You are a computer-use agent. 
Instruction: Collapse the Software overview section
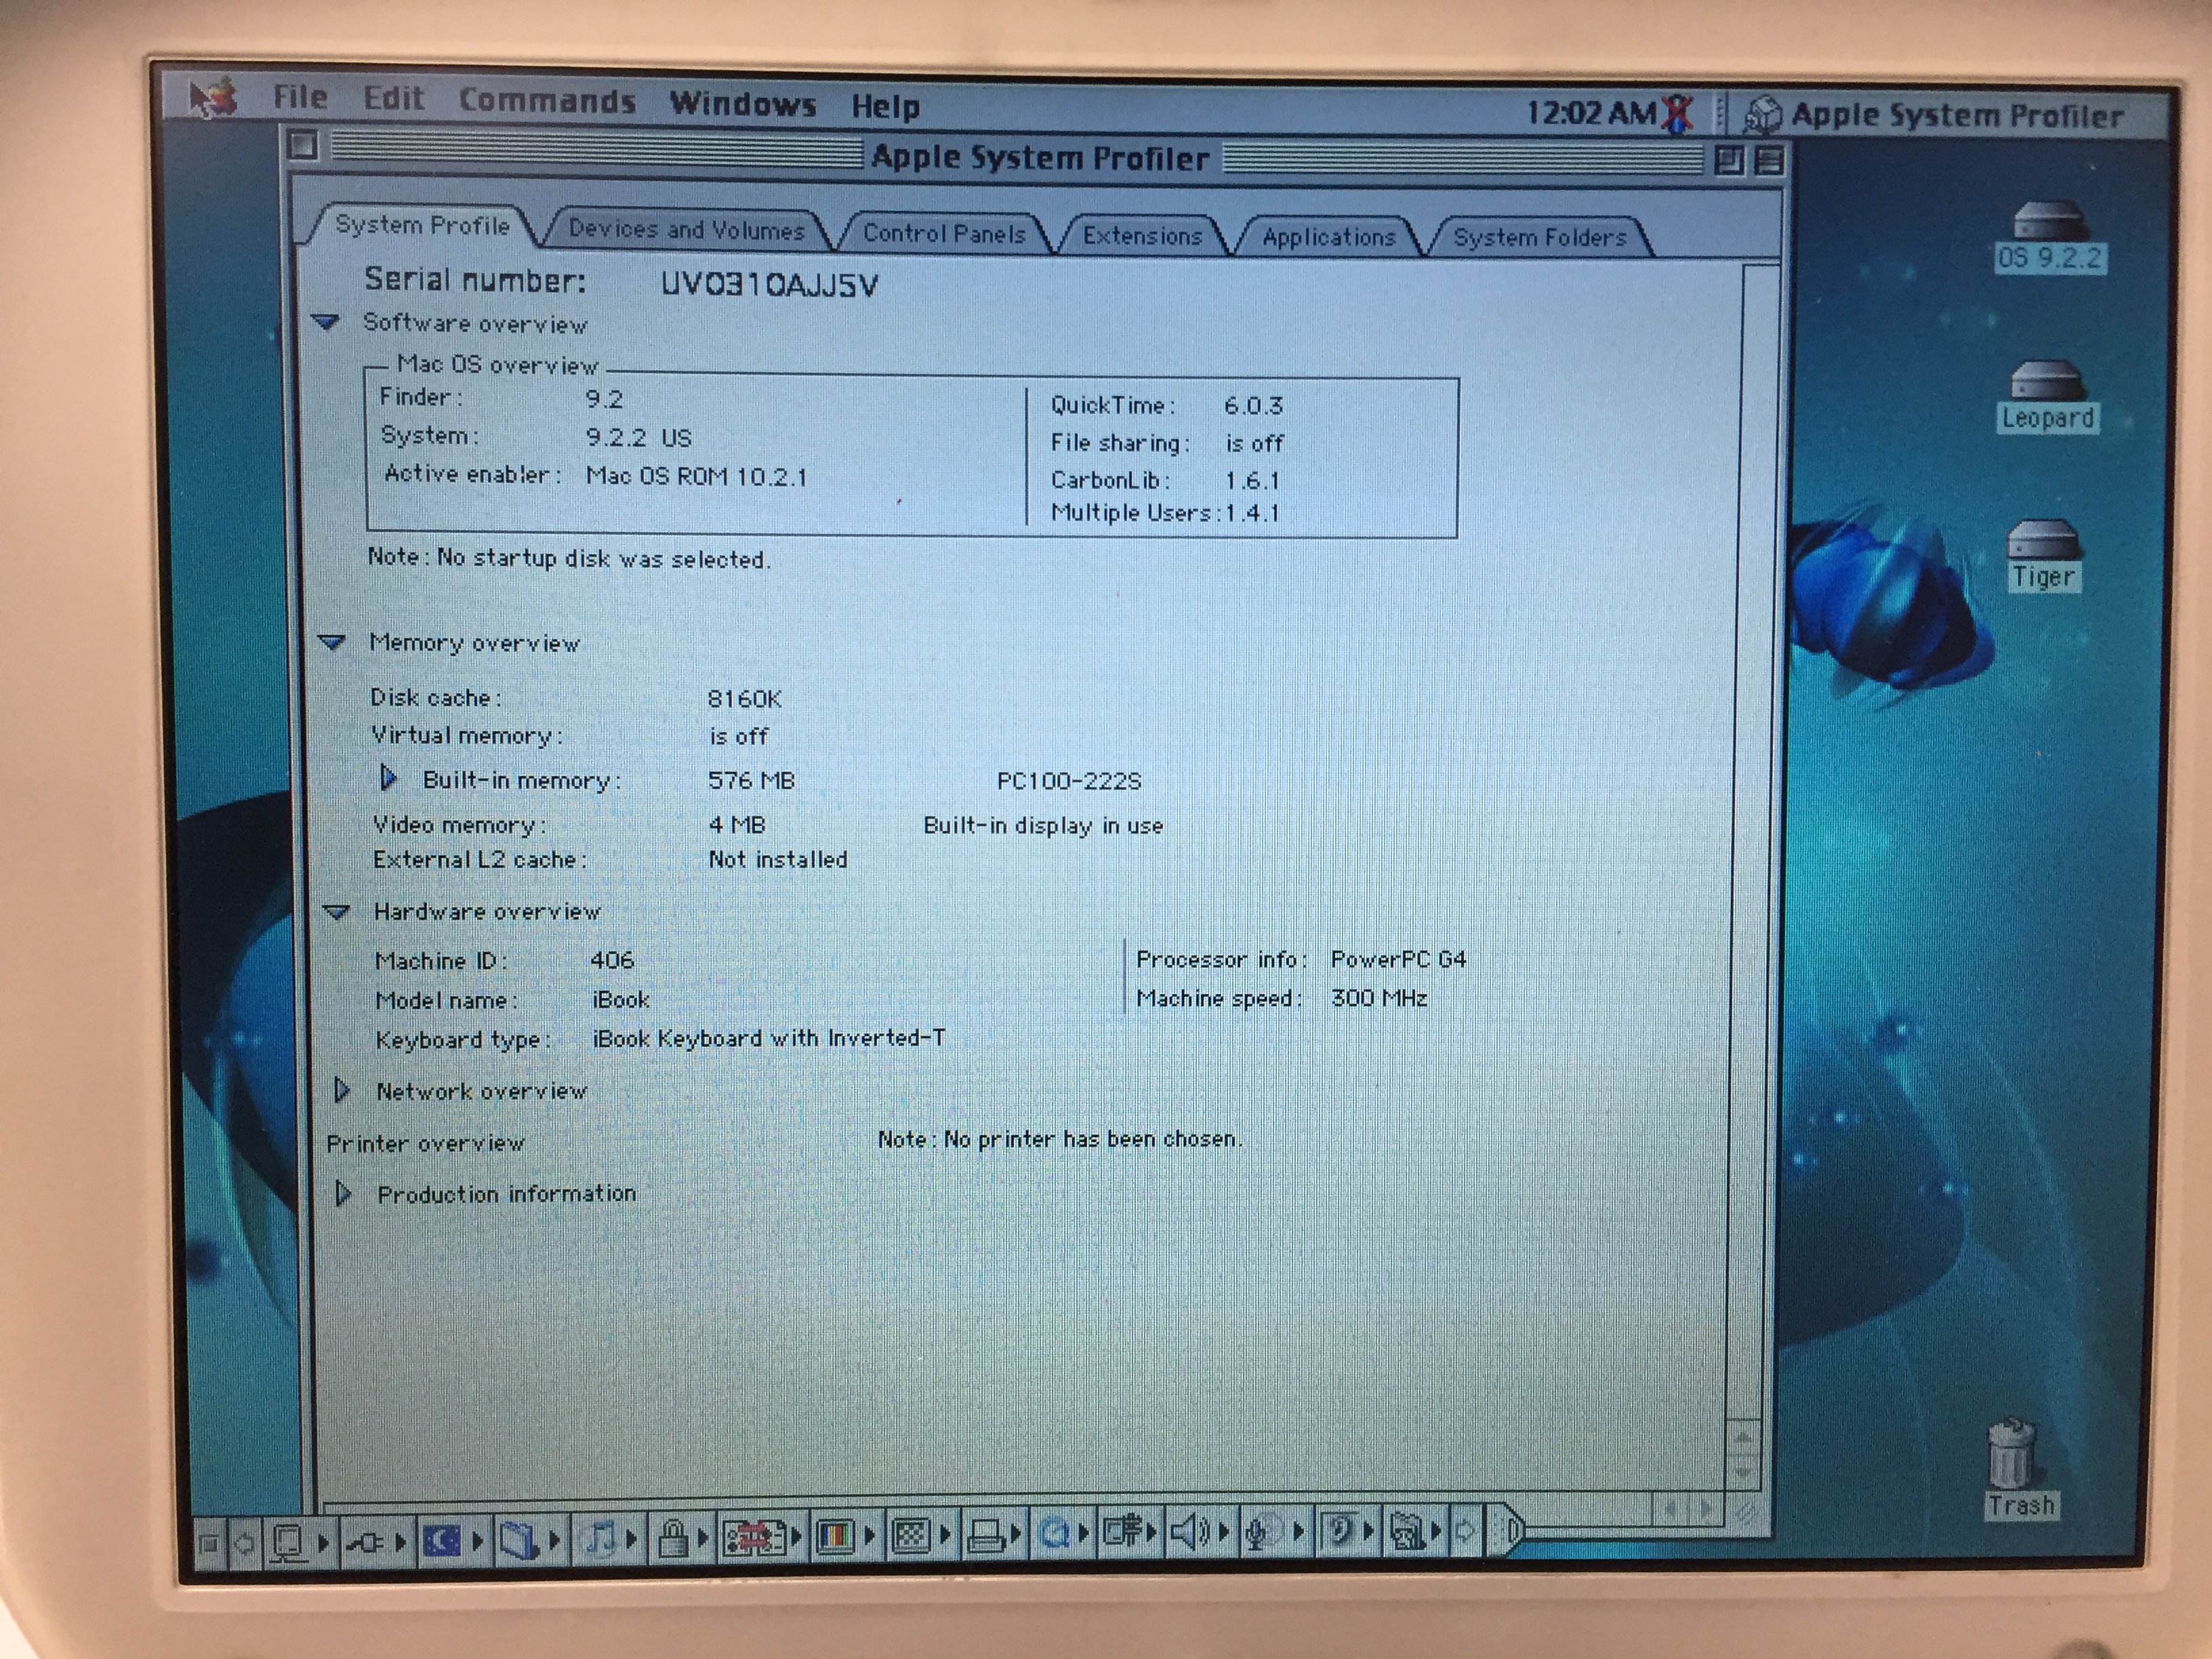[326, 322]
